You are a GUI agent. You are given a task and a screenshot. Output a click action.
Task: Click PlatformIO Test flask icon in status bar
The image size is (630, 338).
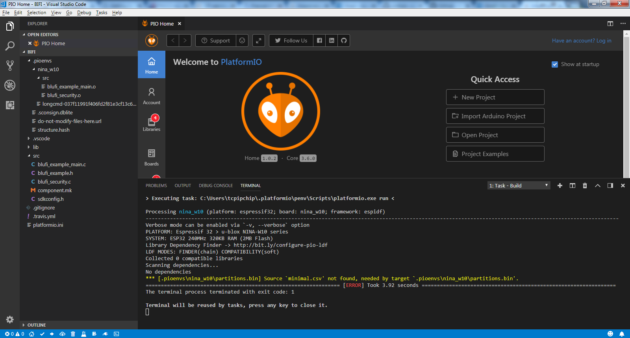pyautogui.click(x=83, y=334)
